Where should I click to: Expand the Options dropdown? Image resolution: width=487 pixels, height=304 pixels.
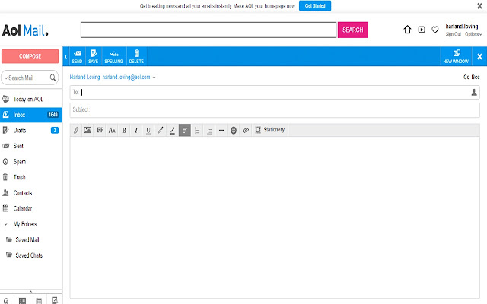pyautogui.click(x=473, y=34)
